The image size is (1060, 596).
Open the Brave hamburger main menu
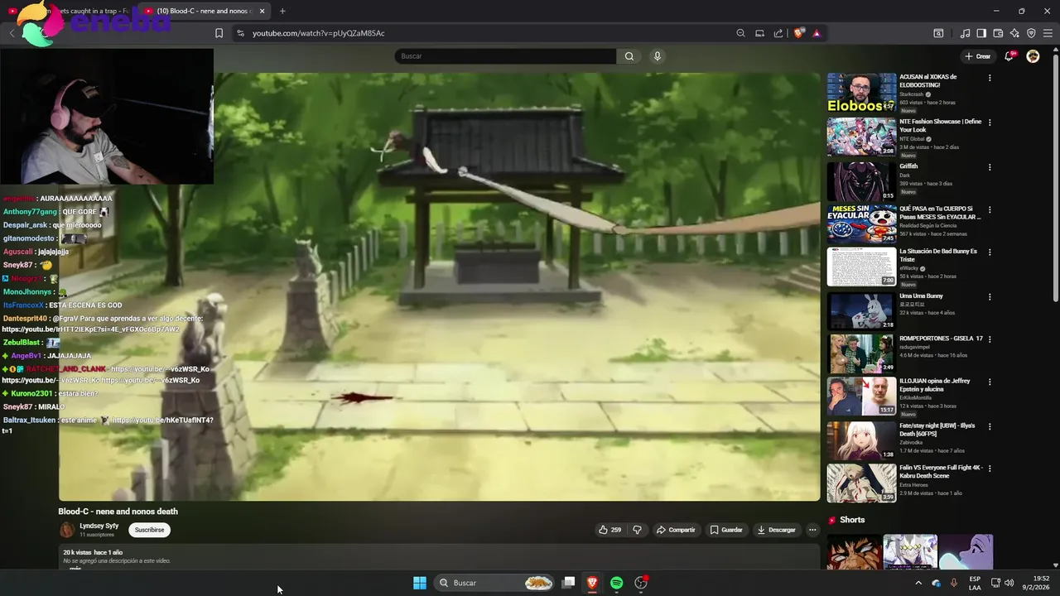coord(1048,33)
